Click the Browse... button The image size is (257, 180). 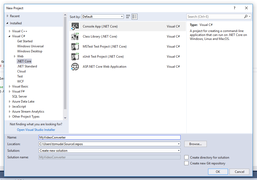coord(195,144)
